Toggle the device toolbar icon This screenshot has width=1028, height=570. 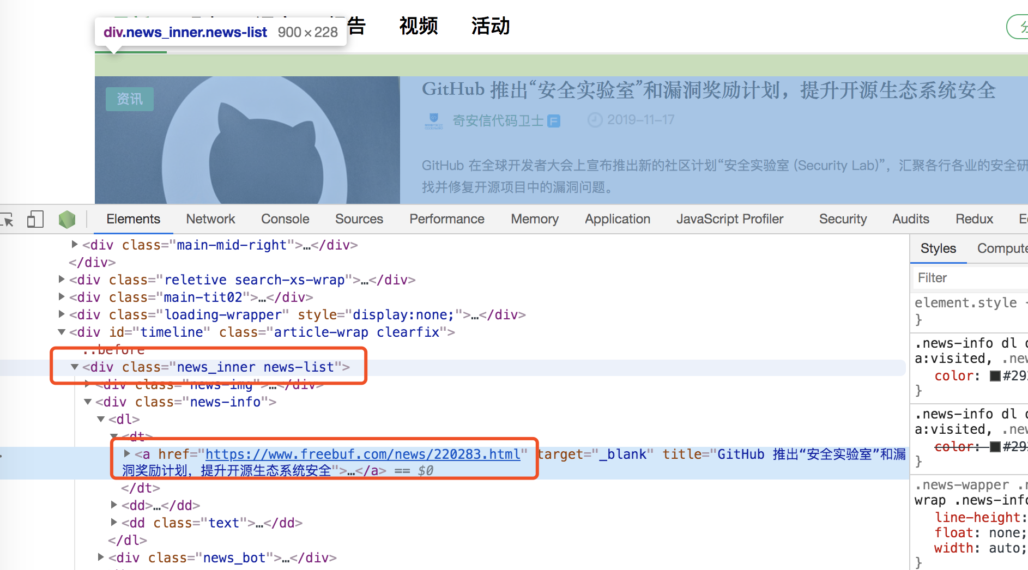(35, 219)
